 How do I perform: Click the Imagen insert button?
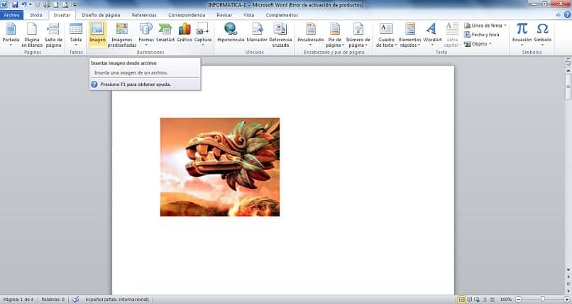pyautogui.click(x=97, y=35)
